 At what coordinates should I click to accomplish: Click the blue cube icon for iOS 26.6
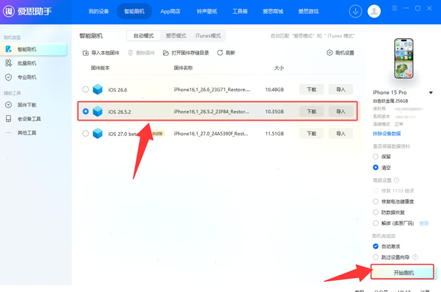point(98,89)
